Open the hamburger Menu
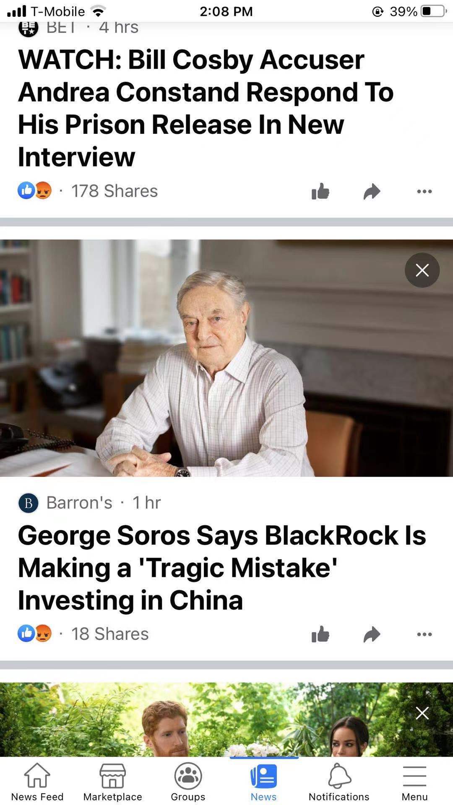 pyautogui.click(x=414, y=782)
